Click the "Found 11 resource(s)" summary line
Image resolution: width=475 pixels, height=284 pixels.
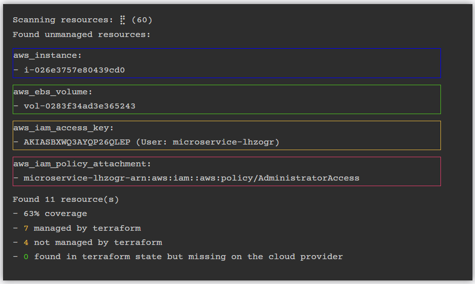pyautogui.click(x=66, y=200)
